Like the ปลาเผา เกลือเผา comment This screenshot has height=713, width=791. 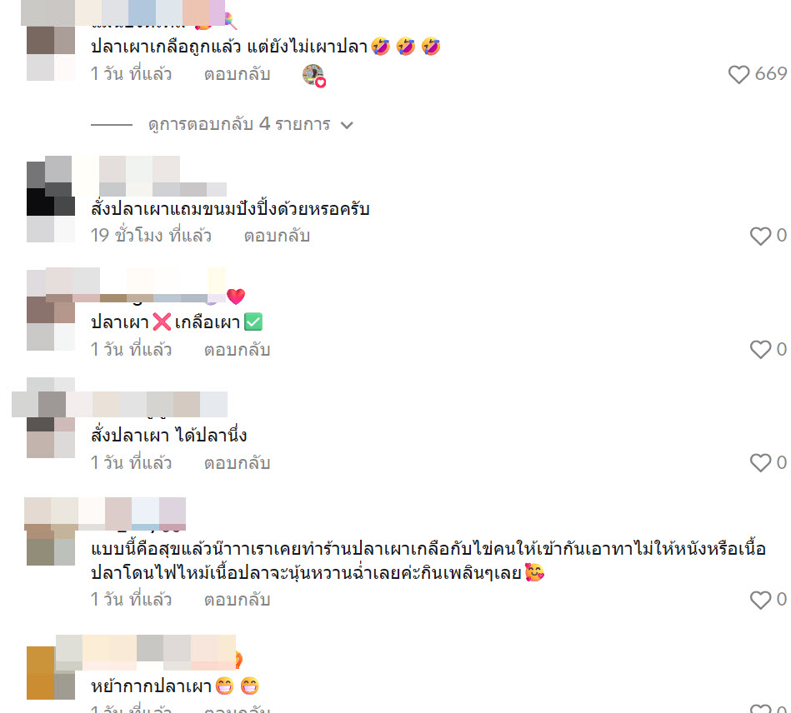760,350
